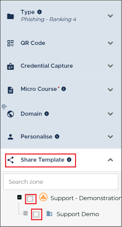
Task: Click the Credential Capture badge icon
Action: click(10, 67)
